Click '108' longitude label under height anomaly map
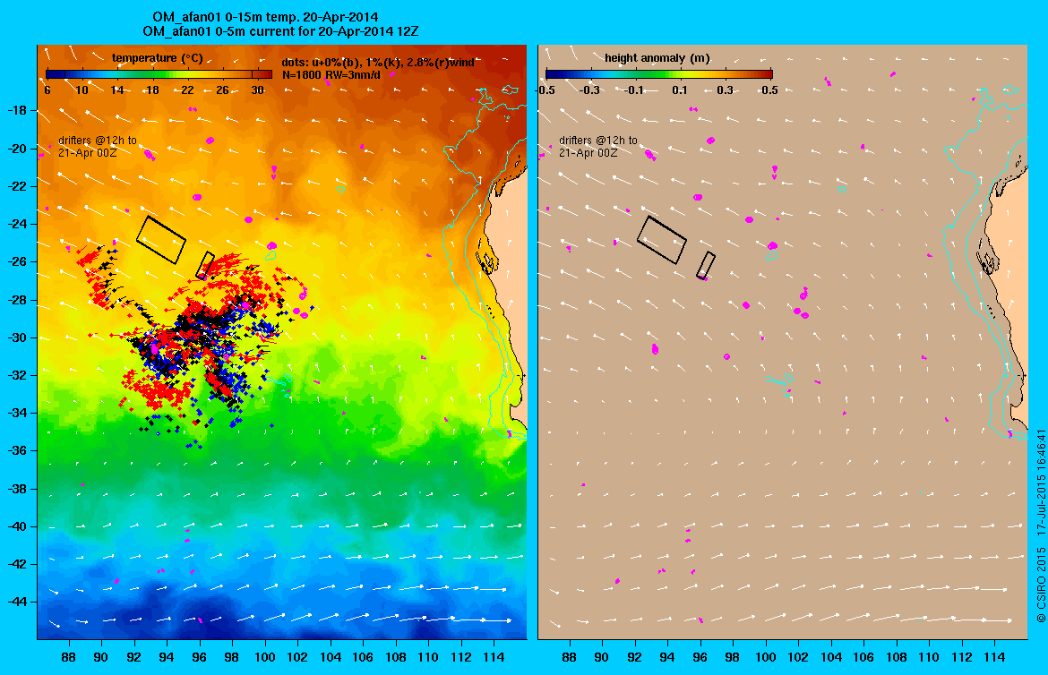This screenshot has width=1048, height=675. click(897, 657)
